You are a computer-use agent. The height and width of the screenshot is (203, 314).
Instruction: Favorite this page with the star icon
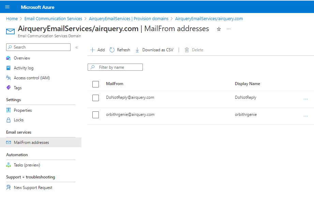219,29
